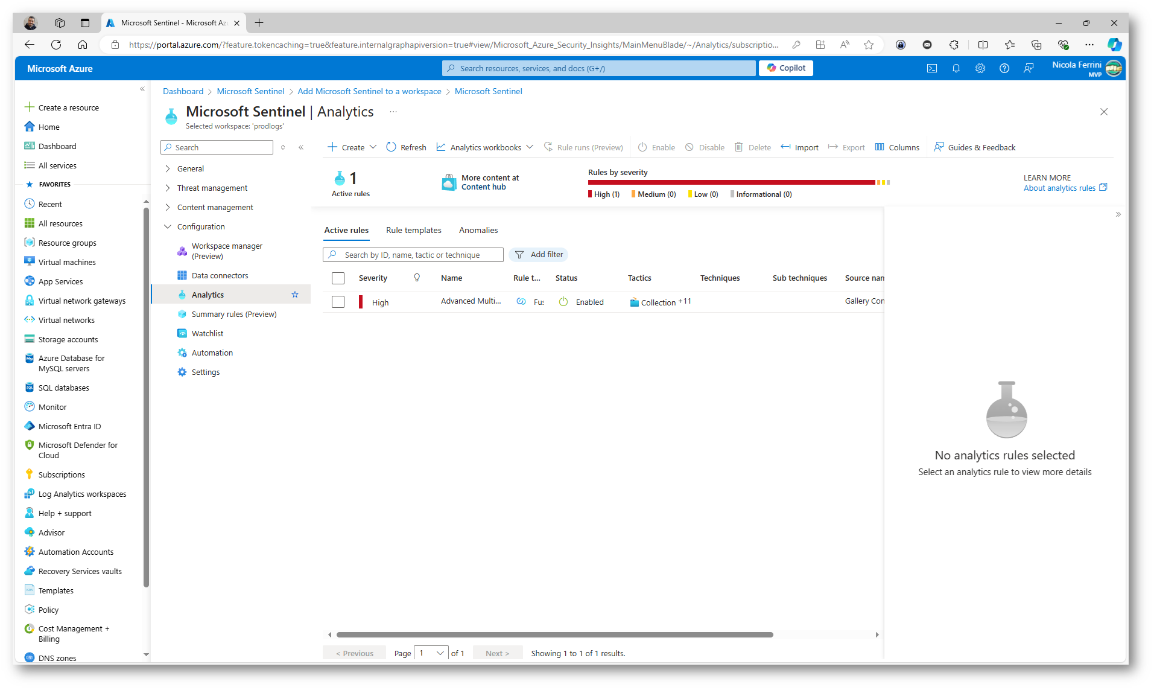Open Data connectors in Sentinel menu
This screenshot has height=690, width=1154.
pos(220,275)
